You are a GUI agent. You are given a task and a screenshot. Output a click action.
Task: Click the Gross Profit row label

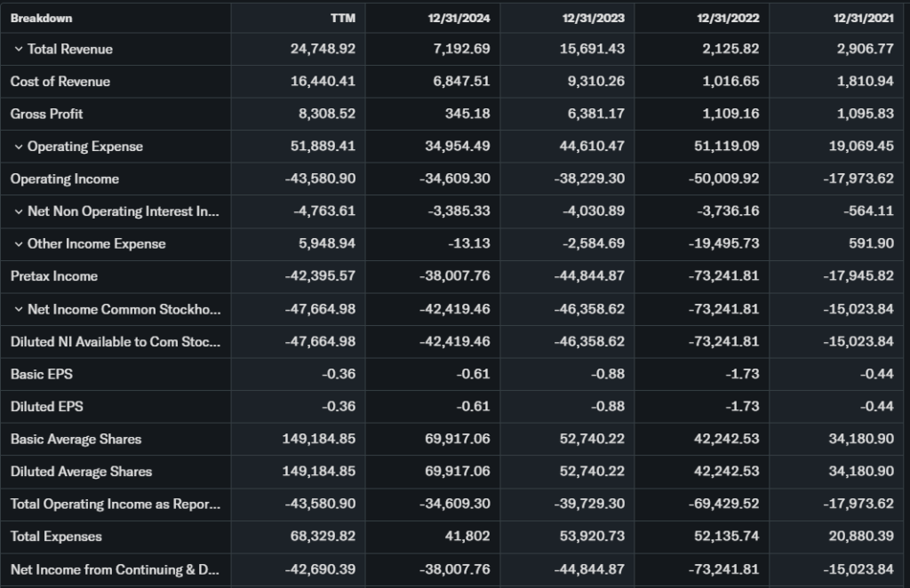pos(47,114)
